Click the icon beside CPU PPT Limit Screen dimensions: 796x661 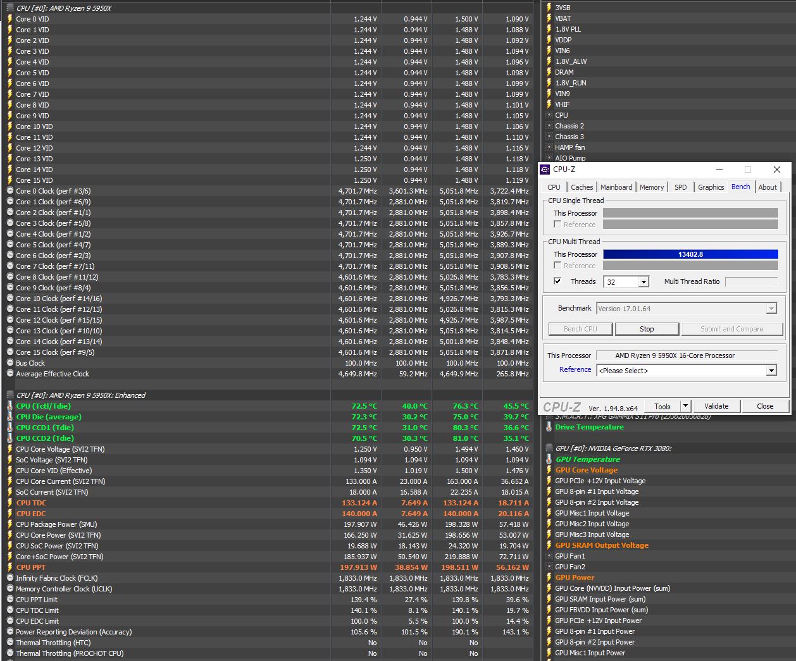[9, 600]
